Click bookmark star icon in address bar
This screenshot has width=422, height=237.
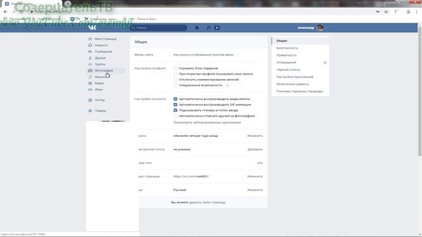[x=386, y=12]
